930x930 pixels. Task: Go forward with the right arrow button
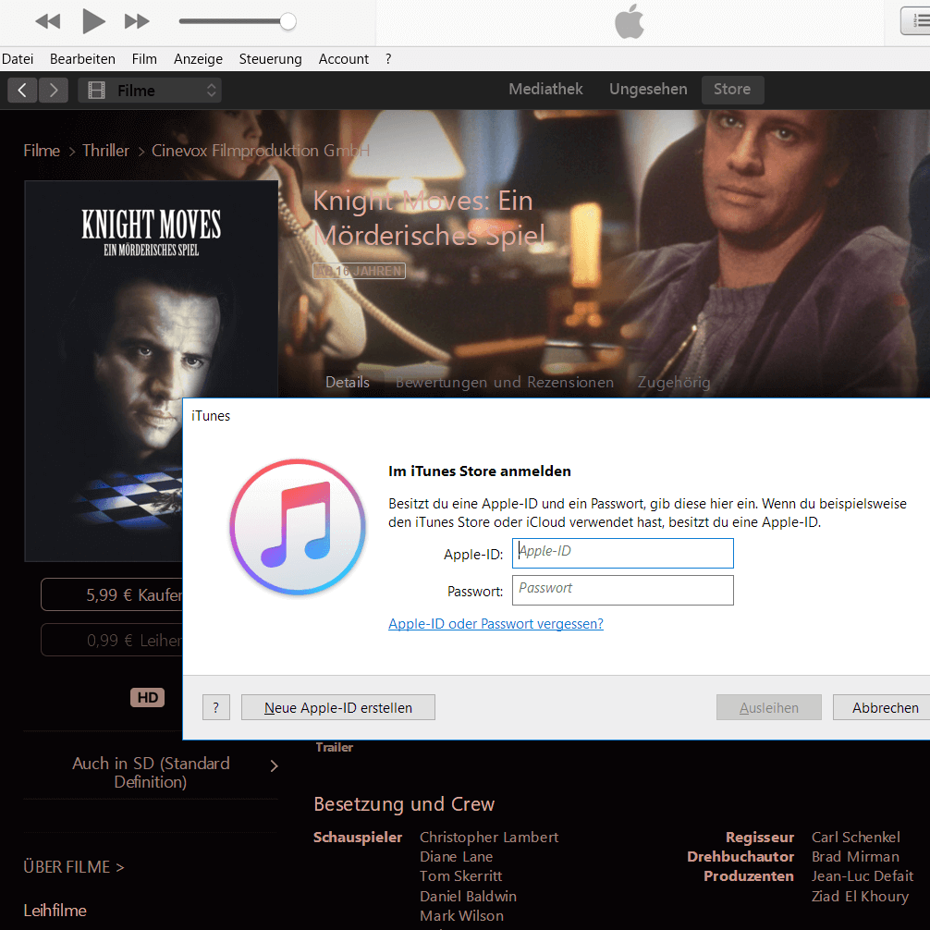54,91
